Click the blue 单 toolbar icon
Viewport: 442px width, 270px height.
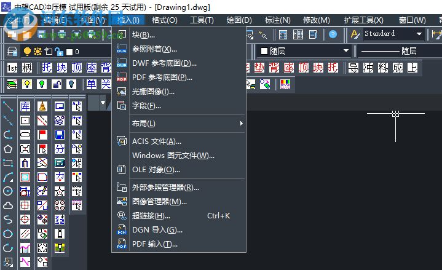point(91,84)
